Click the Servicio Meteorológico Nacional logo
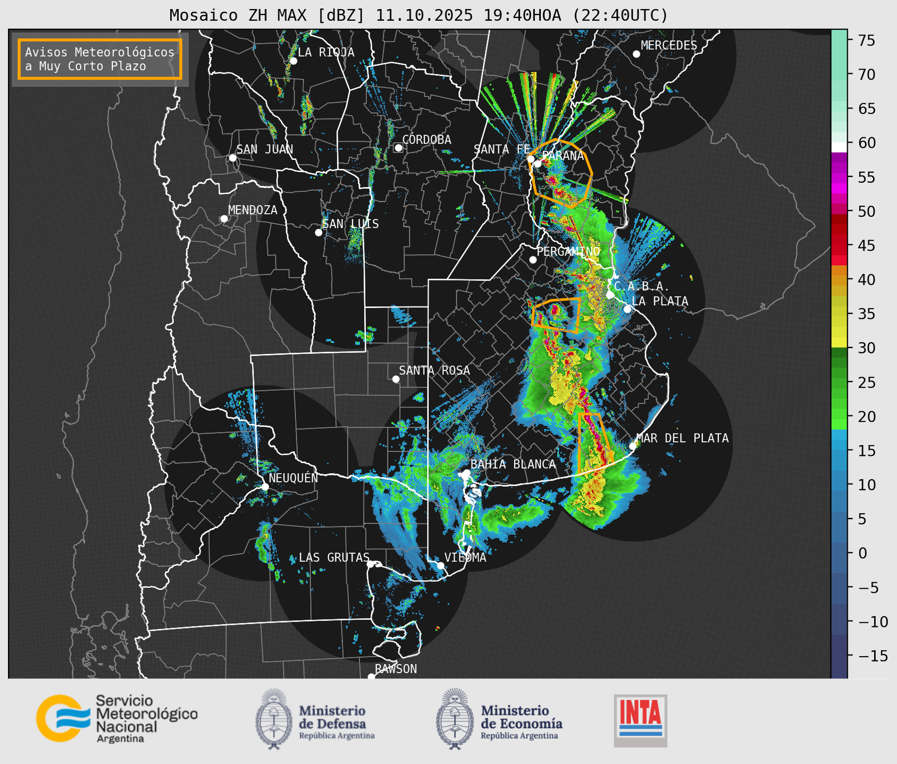The height and width of the screenshot is (764, 897). 116,718
